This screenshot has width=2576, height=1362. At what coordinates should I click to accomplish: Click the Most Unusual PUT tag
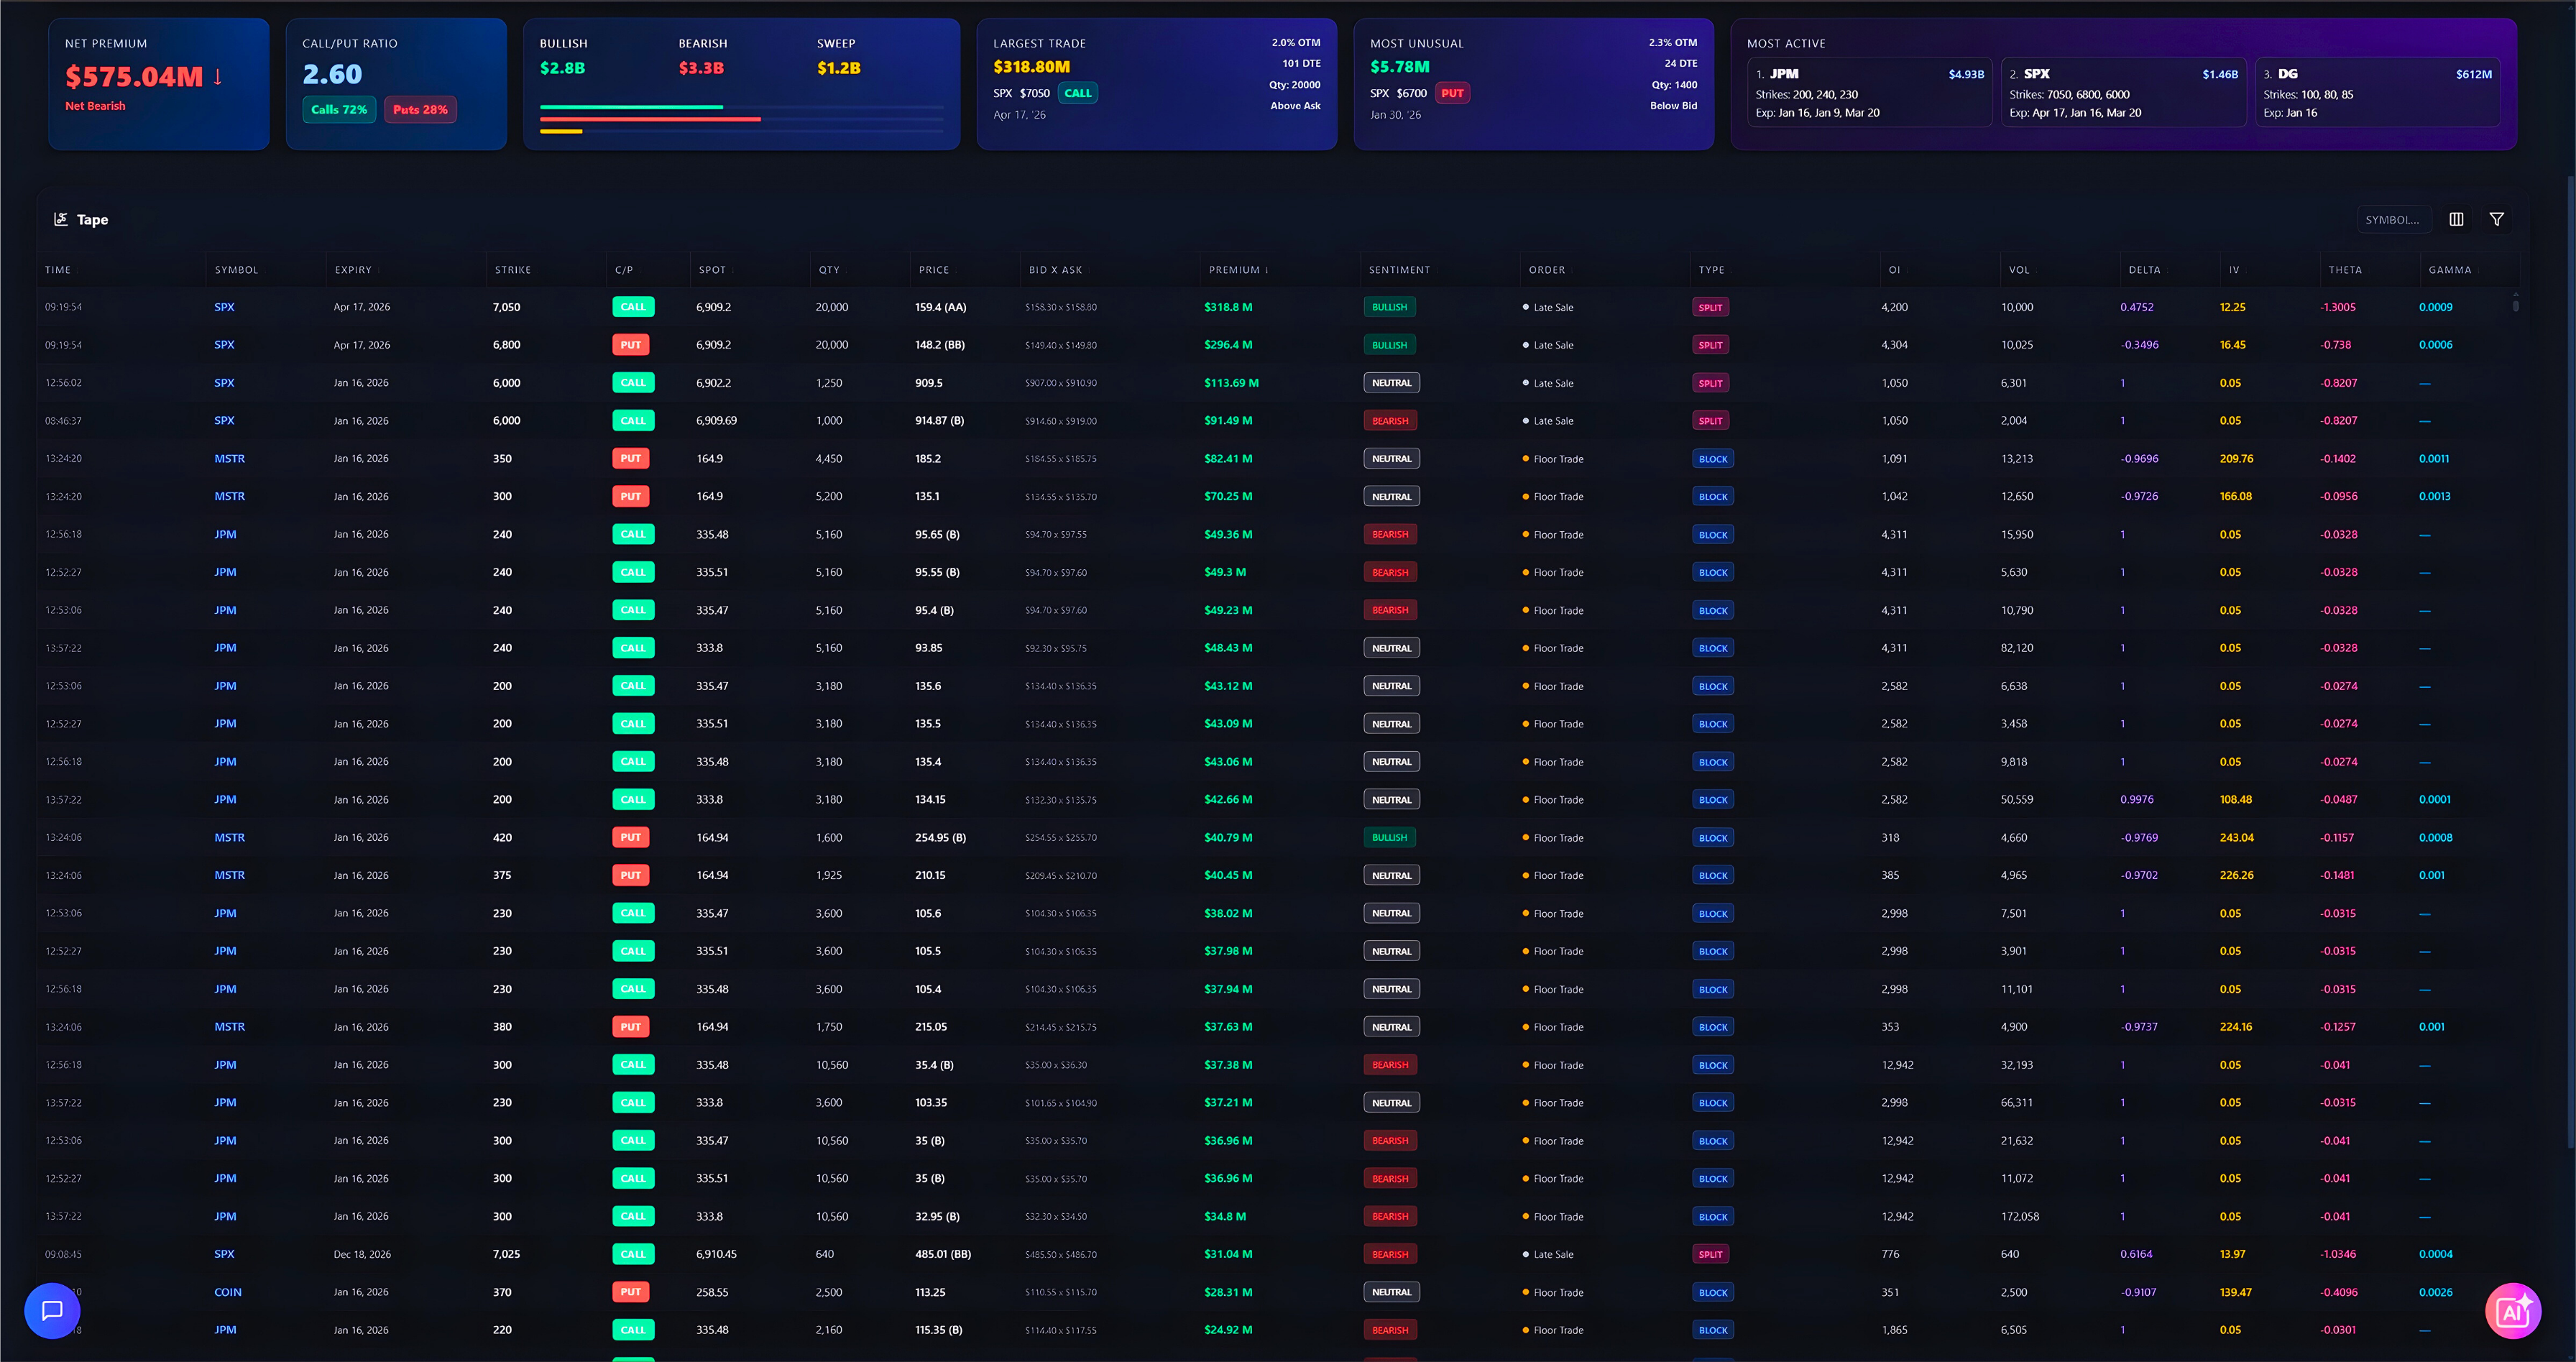click(1452, 93)
